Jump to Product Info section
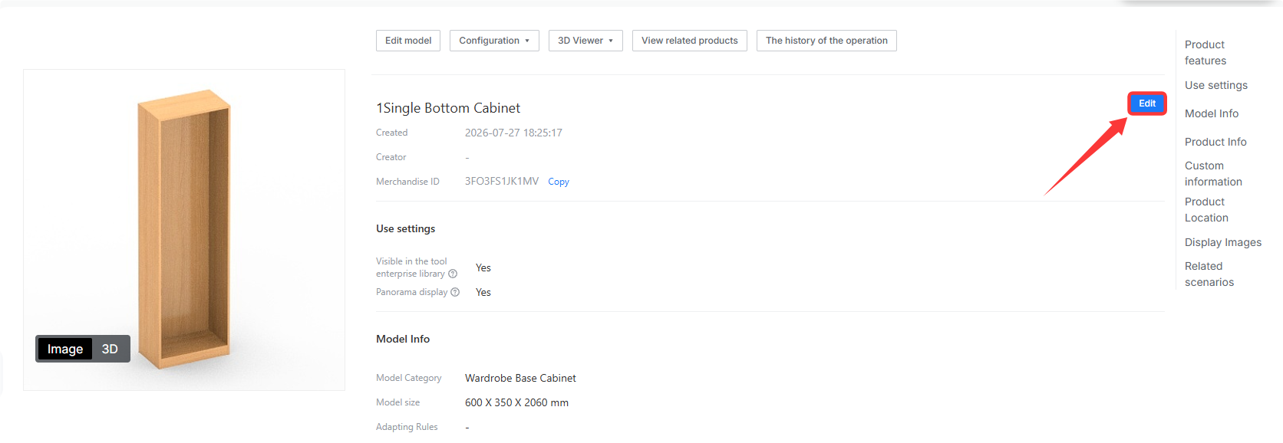The image size is (1283, 443). [x=1215, y=142]
